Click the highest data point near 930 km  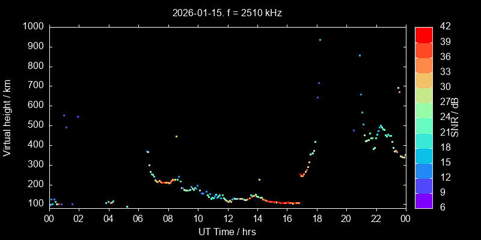tap(320, 40)
